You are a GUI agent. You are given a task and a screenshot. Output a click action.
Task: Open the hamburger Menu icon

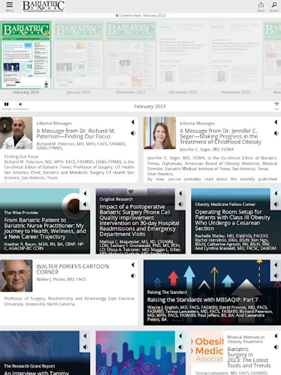coord(10,5)
